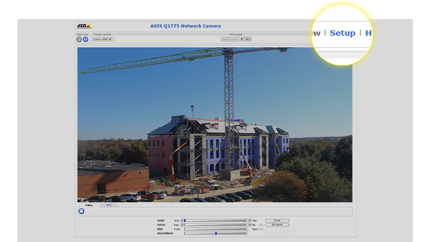Click the focus Far plus icon

point(249,225)
